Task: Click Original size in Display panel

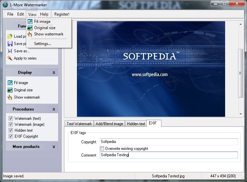Action: tap(23, 90)
